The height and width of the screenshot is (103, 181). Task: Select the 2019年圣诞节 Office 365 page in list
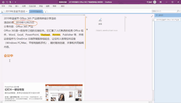pos(167,20)
